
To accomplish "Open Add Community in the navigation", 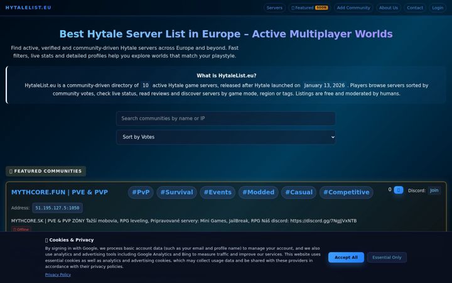I will pyautogui.click(x=353, y=8).
